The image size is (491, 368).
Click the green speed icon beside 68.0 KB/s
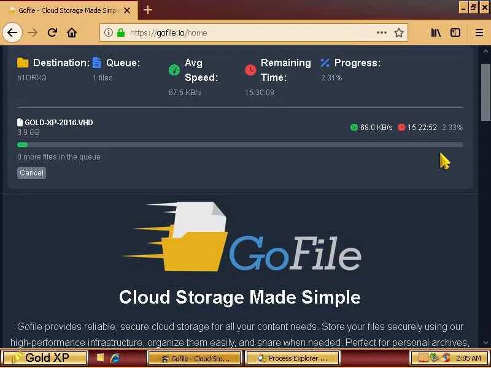pos(354,128)
